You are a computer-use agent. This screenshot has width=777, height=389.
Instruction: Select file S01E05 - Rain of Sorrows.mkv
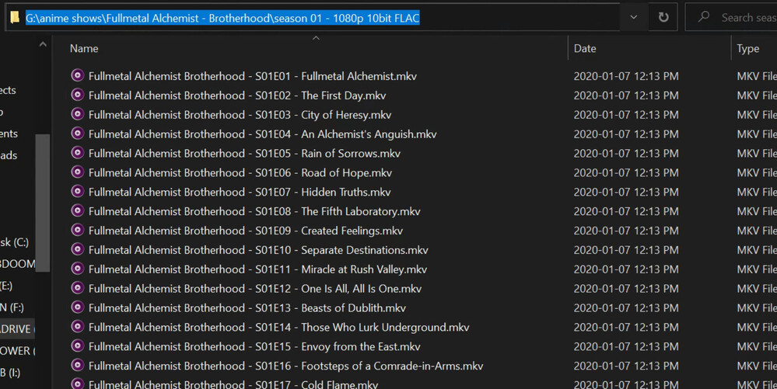(x=244, y=154)
